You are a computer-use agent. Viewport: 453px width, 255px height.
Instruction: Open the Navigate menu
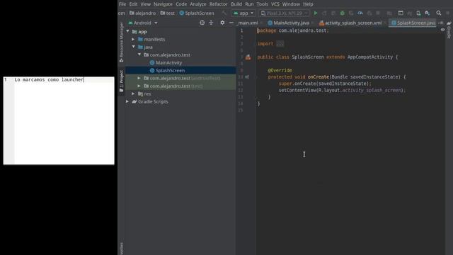(163, 4)
